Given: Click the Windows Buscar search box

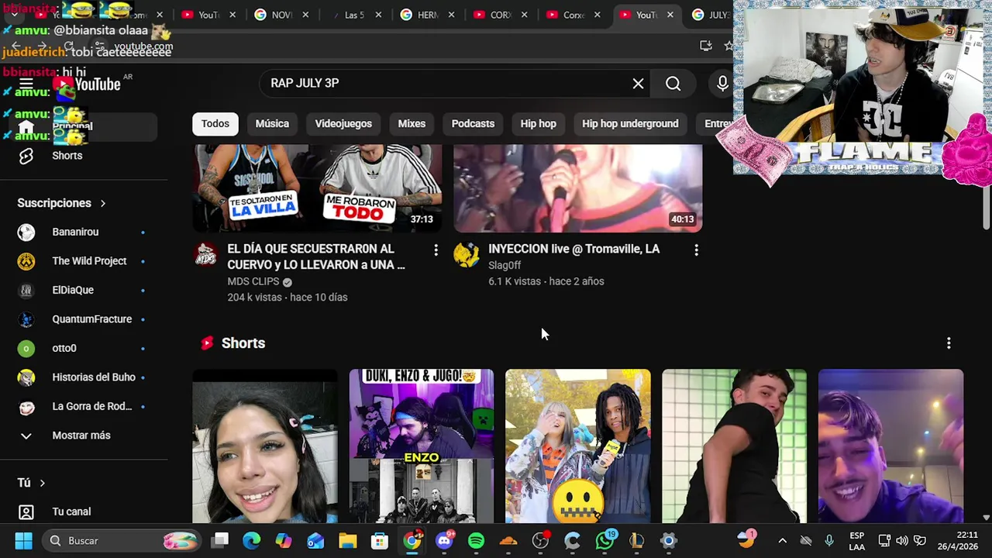Looking at the screenshot, I should 120,541.
